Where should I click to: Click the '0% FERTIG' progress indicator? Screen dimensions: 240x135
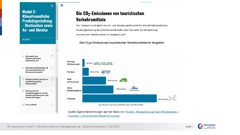pyautogui.click(x=26, y=40)
